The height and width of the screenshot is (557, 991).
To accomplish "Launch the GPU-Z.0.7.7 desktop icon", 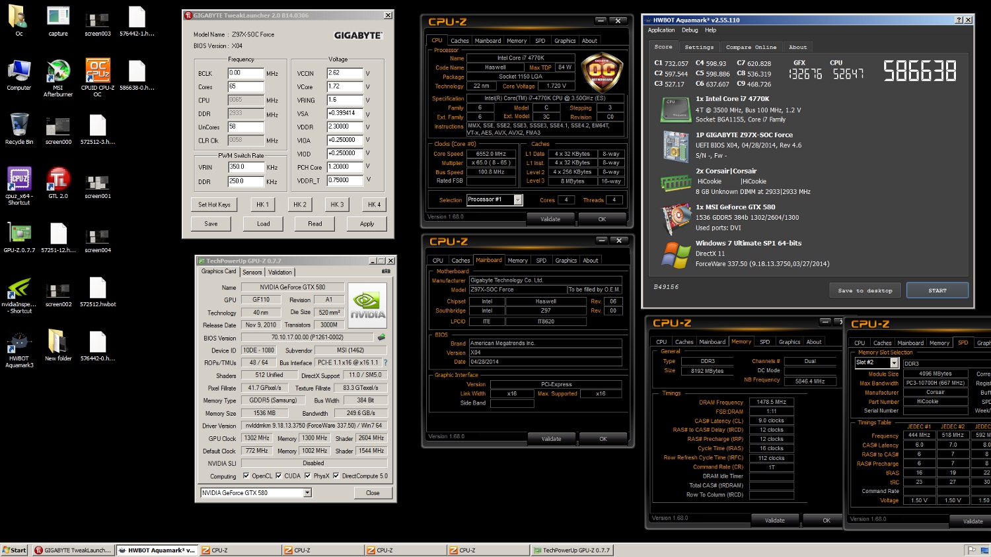I will [x=18, y=238].
